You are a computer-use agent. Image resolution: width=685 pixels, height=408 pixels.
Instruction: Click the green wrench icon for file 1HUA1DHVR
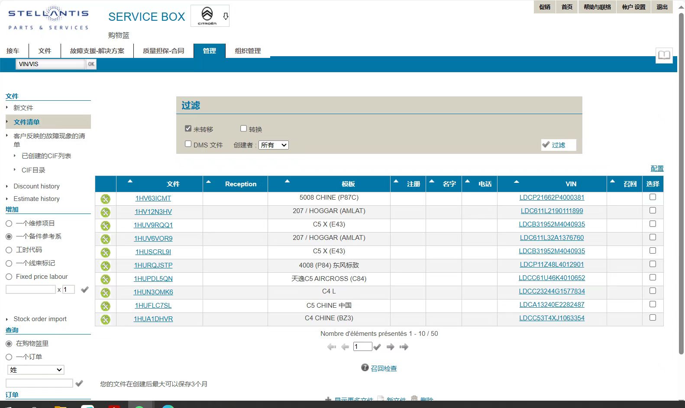(105, 319)
